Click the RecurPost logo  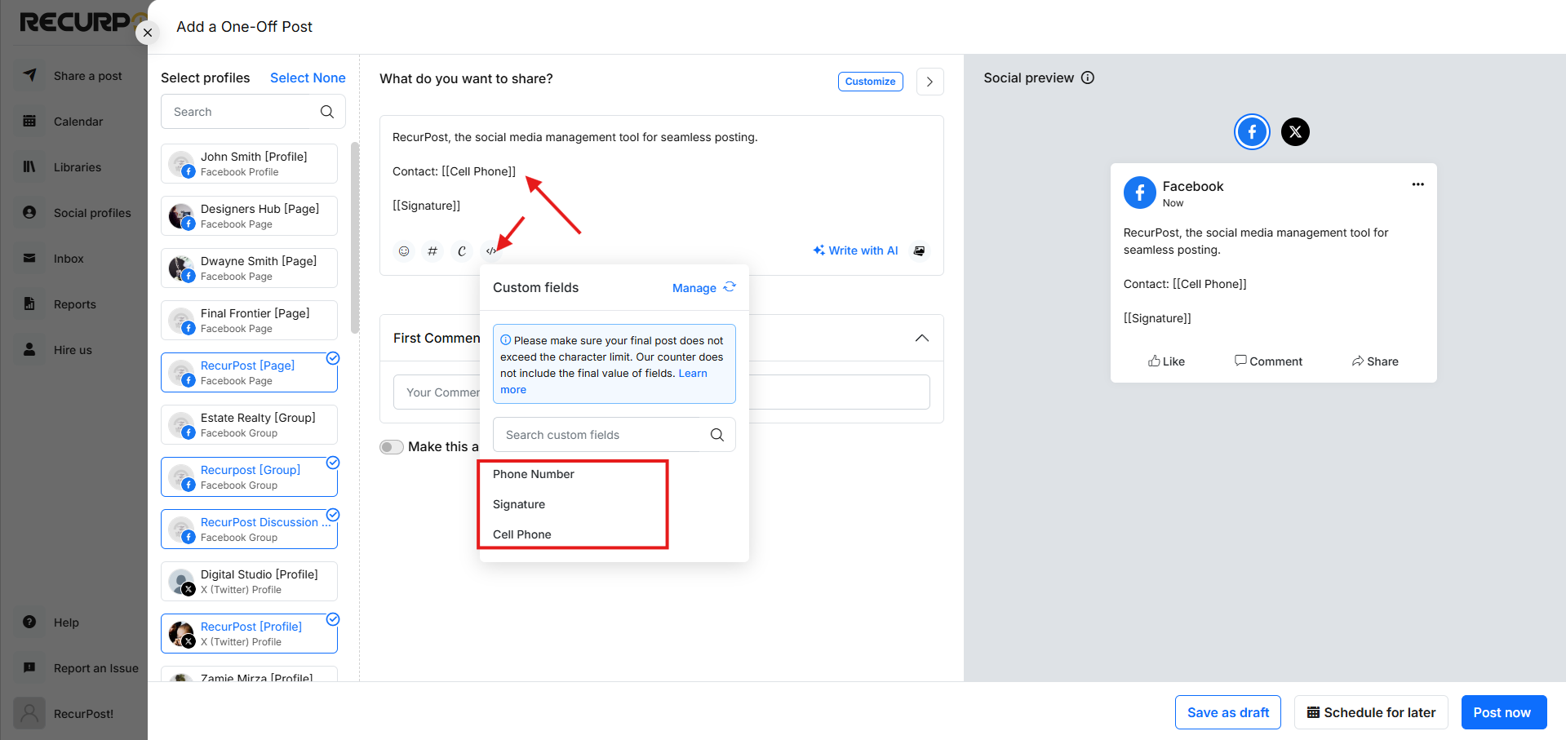tap(82, 22)
